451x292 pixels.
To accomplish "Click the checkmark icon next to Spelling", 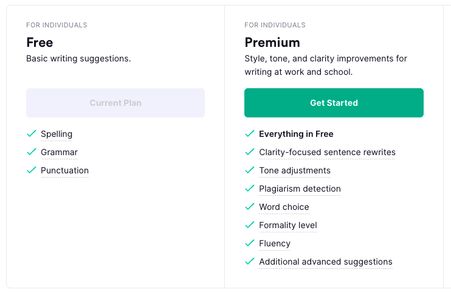I will [32, 134].
